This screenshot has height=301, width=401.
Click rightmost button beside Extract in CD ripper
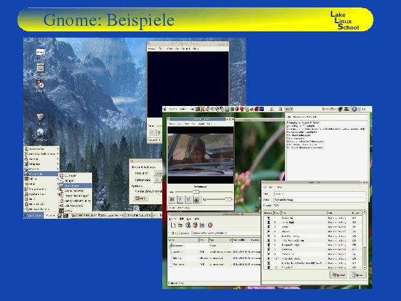click(357, 275)
